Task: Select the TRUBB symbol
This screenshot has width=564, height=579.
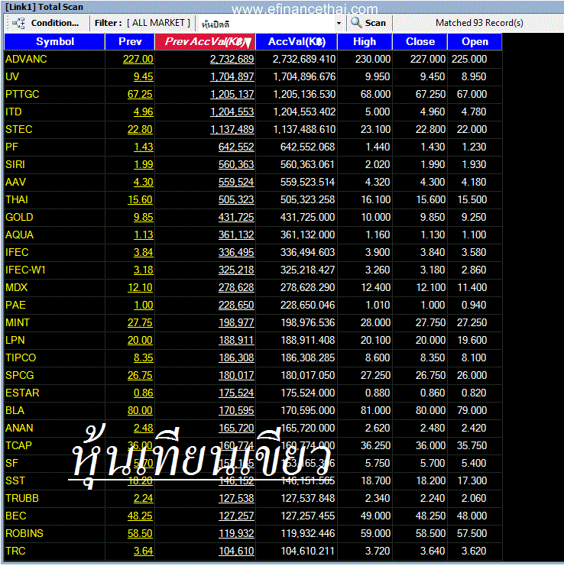Action: [x=22, y=499]
